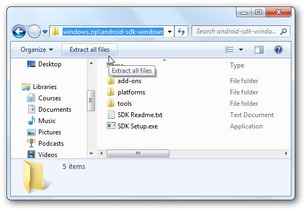Sort by the Type column header
The height and width of the screenshot is (211, 306).
click(237, 65)
